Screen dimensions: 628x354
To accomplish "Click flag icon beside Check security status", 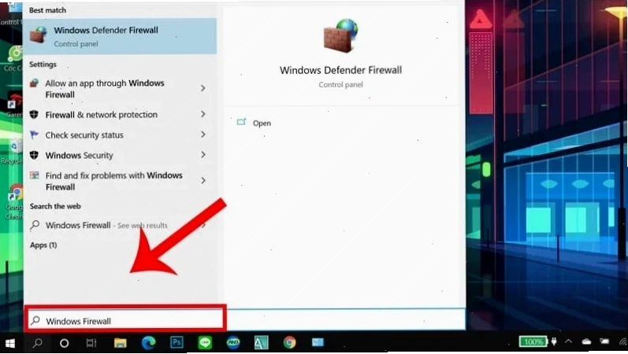I will pos(34,135).
